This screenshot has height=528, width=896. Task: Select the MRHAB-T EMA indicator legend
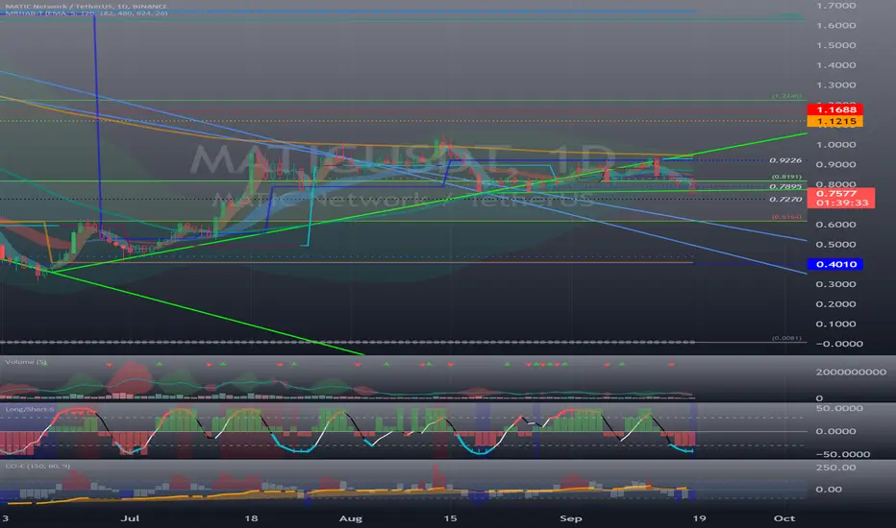86,13
